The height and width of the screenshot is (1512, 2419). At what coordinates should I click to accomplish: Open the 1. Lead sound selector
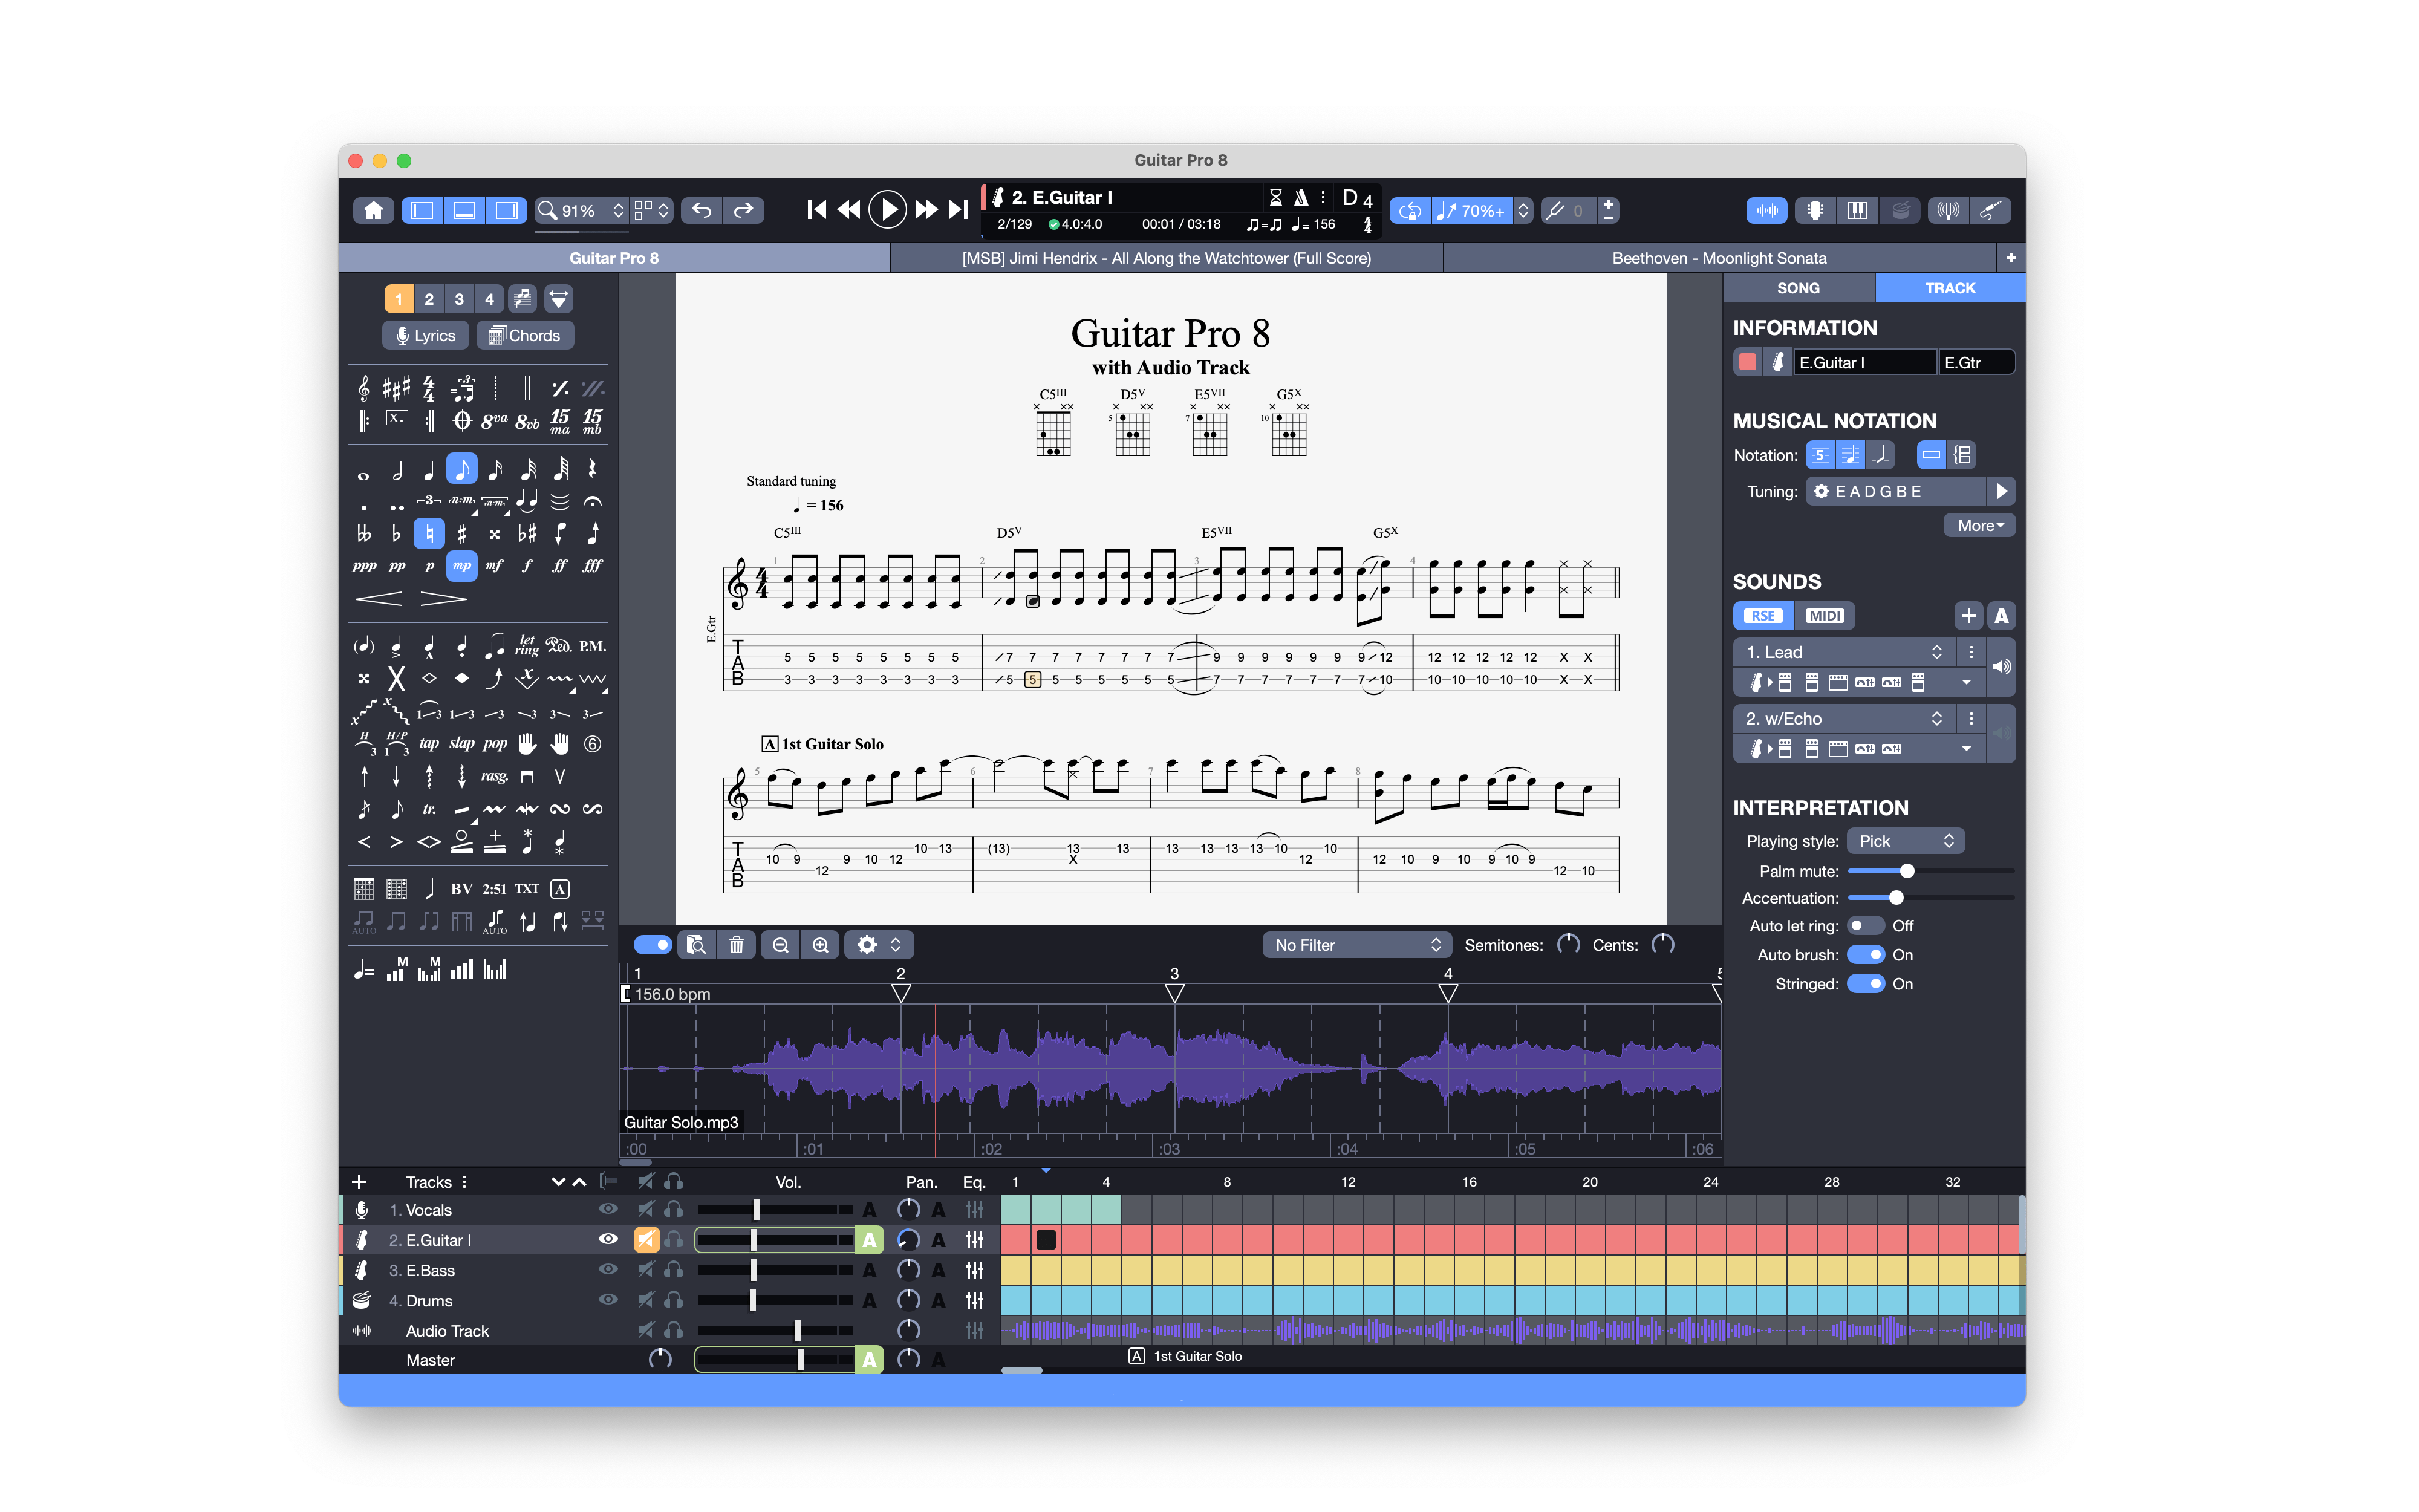click(x=1844, y=652)
